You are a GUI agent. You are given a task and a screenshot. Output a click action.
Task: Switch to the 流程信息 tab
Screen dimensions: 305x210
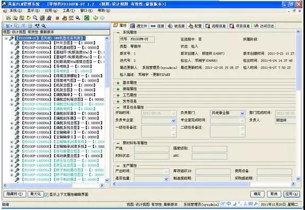tap(216, 25)
